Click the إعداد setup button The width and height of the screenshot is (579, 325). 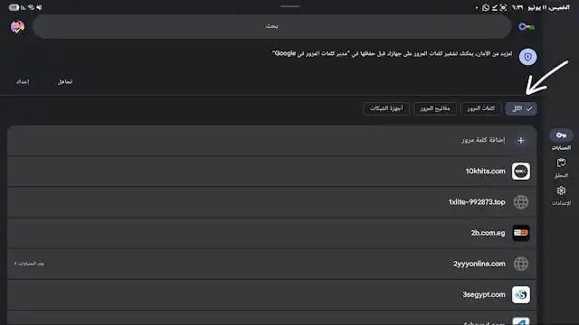pos(23,82)
